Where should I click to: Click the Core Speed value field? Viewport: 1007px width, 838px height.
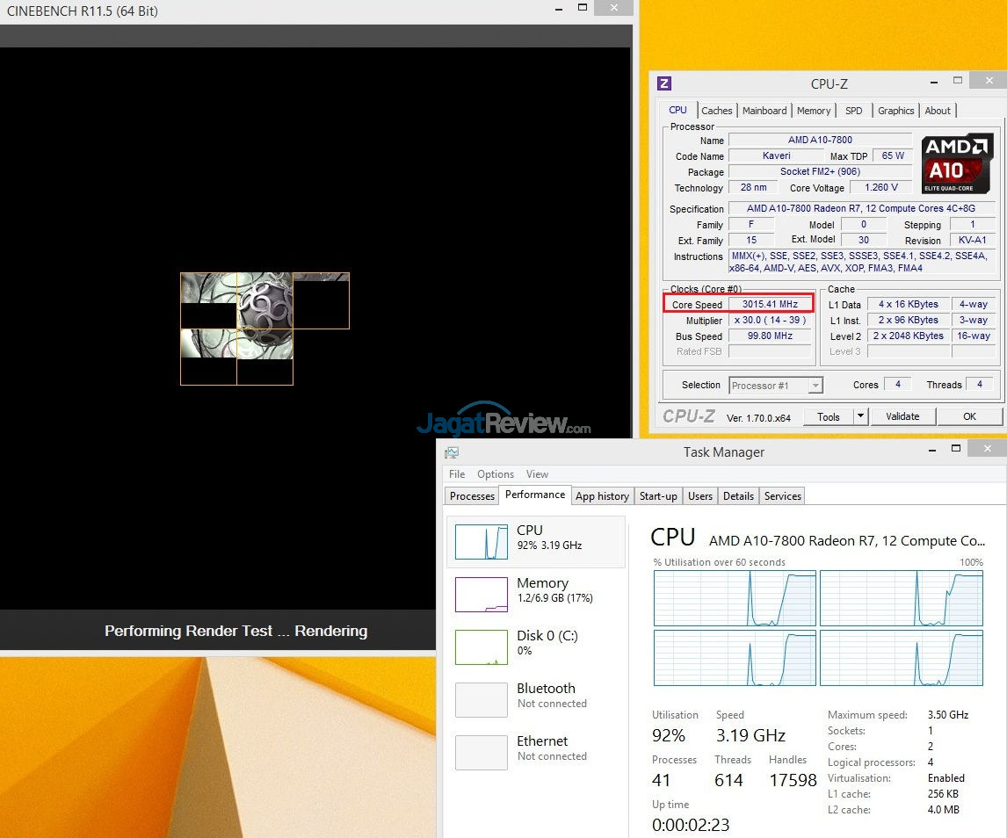point(770,305)
